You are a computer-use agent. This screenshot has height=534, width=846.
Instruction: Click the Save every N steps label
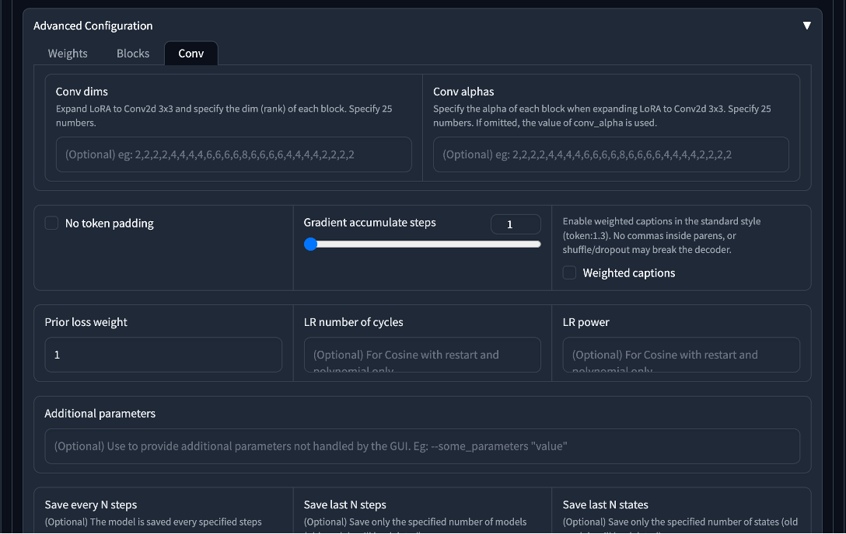coord(91,505)
